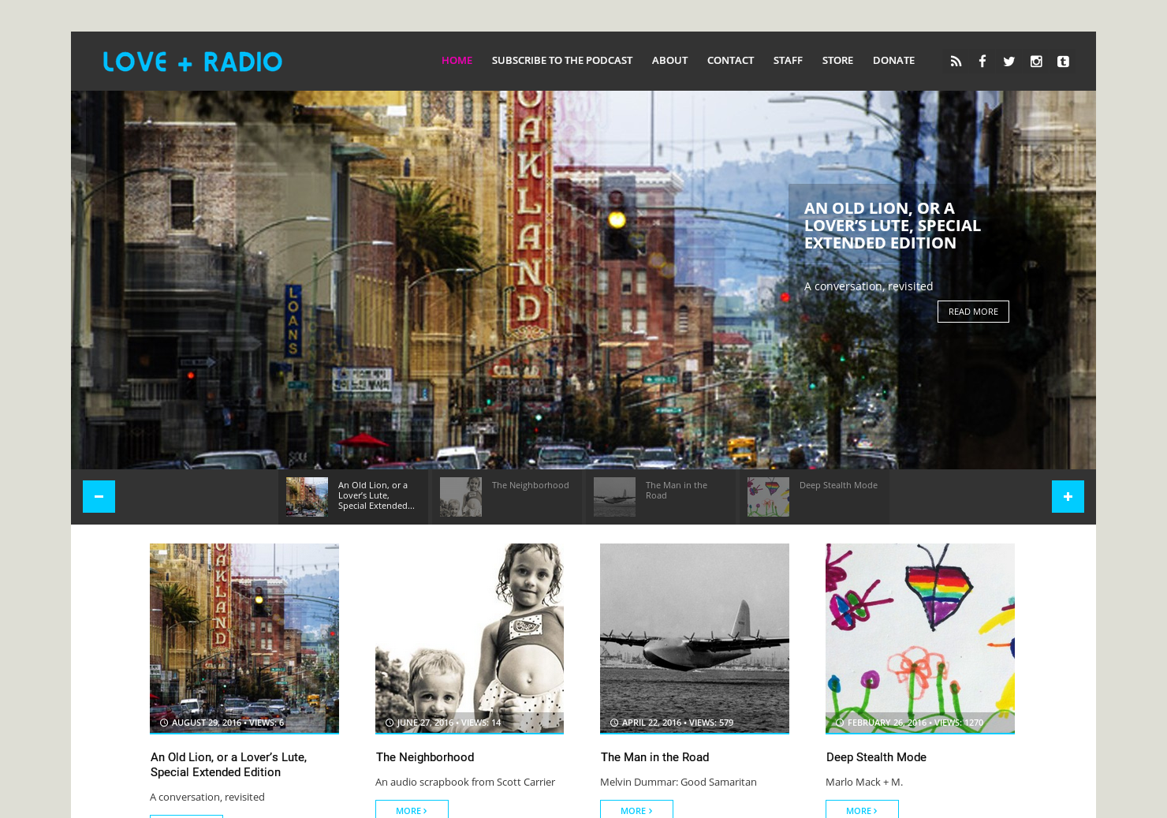Image resolution: width=1167 pixels, height=818 pixels.
Task: Open the RSS feed icon
Action: pyautogui.click(x=956, y=61)
